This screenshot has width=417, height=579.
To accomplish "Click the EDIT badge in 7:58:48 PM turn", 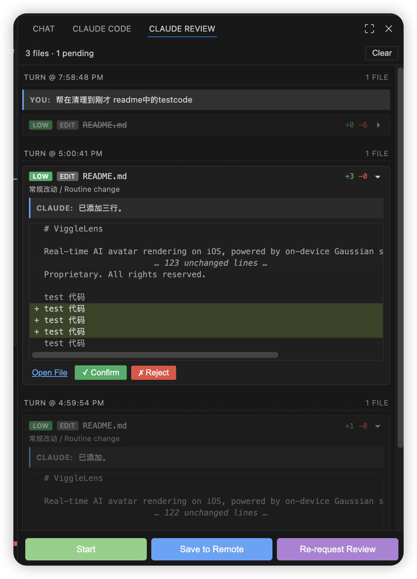I will [68, 125].
